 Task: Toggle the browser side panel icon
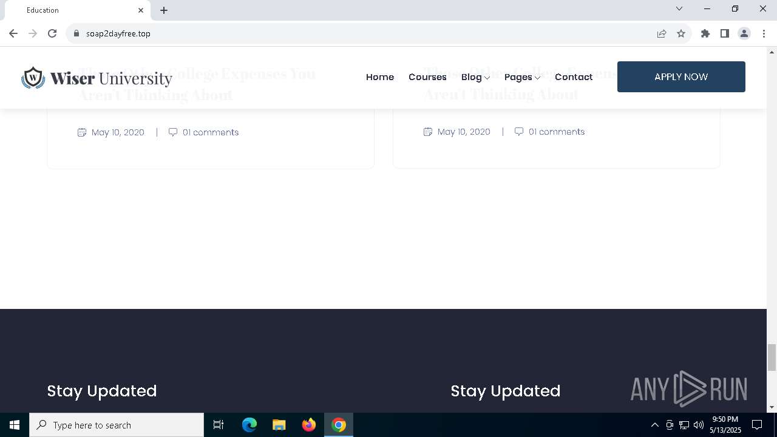point(725,33)
